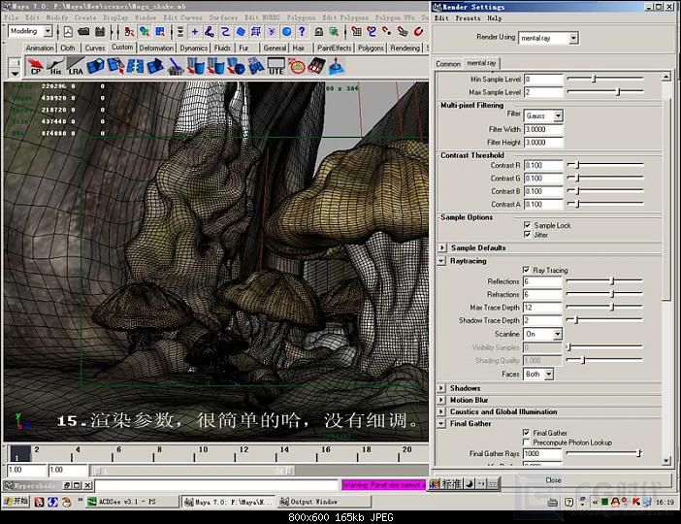The height and width of the screenshot is (524, 681).
Task: Select the Deformation shelf tab
Action: pos(156,48)
